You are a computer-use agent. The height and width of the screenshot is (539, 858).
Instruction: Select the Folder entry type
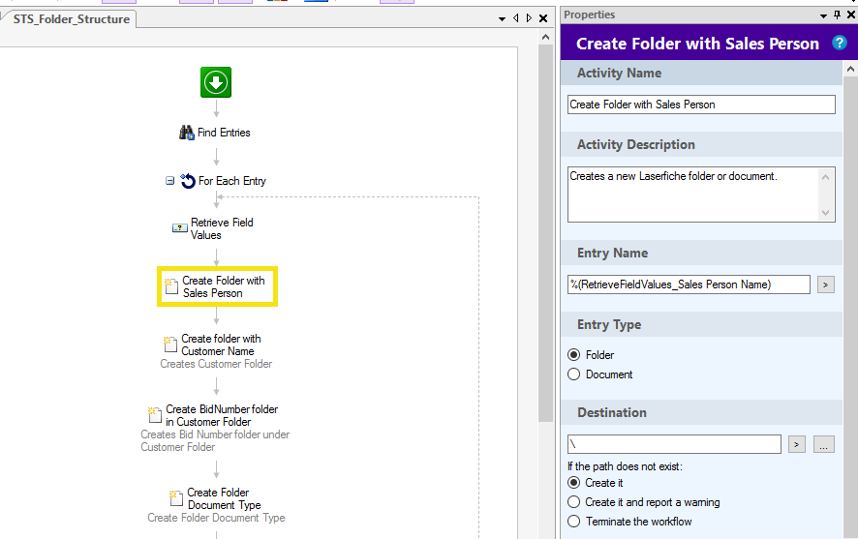tap(574, 355)
